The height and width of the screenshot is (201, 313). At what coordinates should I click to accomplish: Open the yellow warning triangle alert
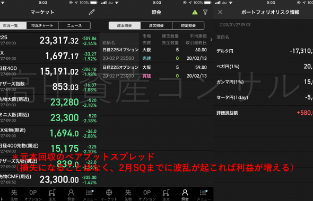pyautogui.click(x=195, y=12)
